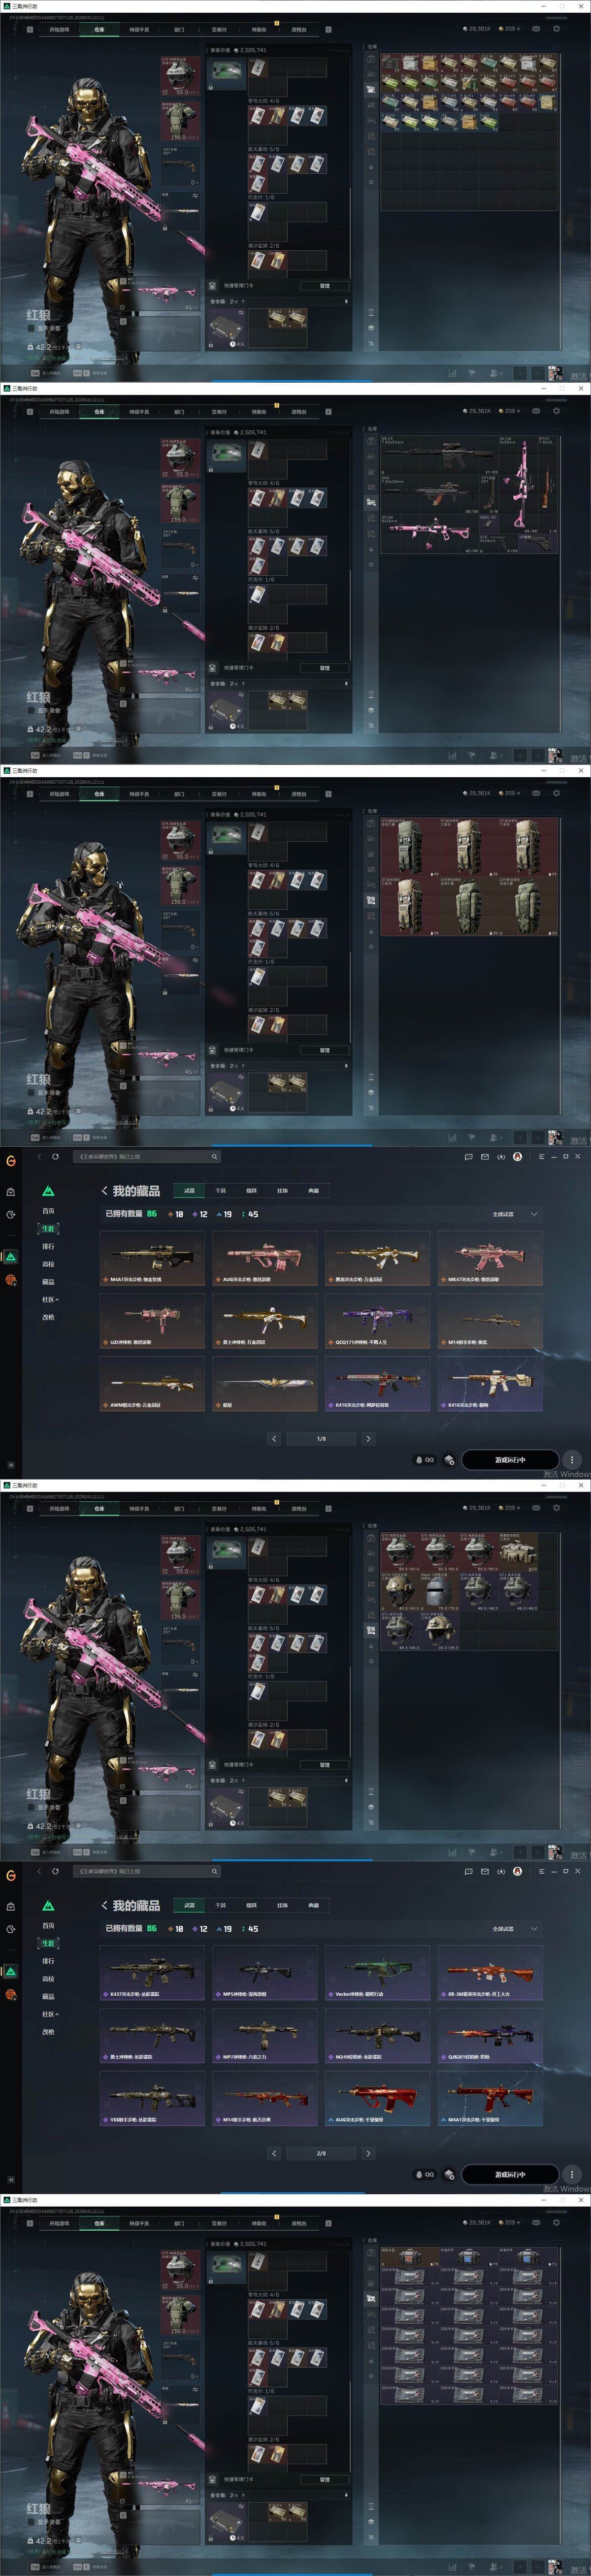Screen dimensions: 591x2576
Task: Select 藏品 in the 1/8 launcher sidebar
Action: click(48, 1282)
